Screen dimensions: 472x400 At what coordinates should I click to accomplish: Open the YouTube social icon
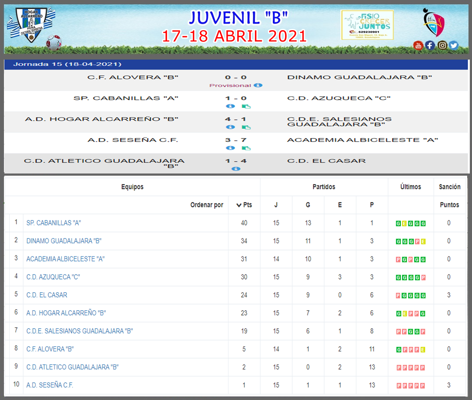418,46
